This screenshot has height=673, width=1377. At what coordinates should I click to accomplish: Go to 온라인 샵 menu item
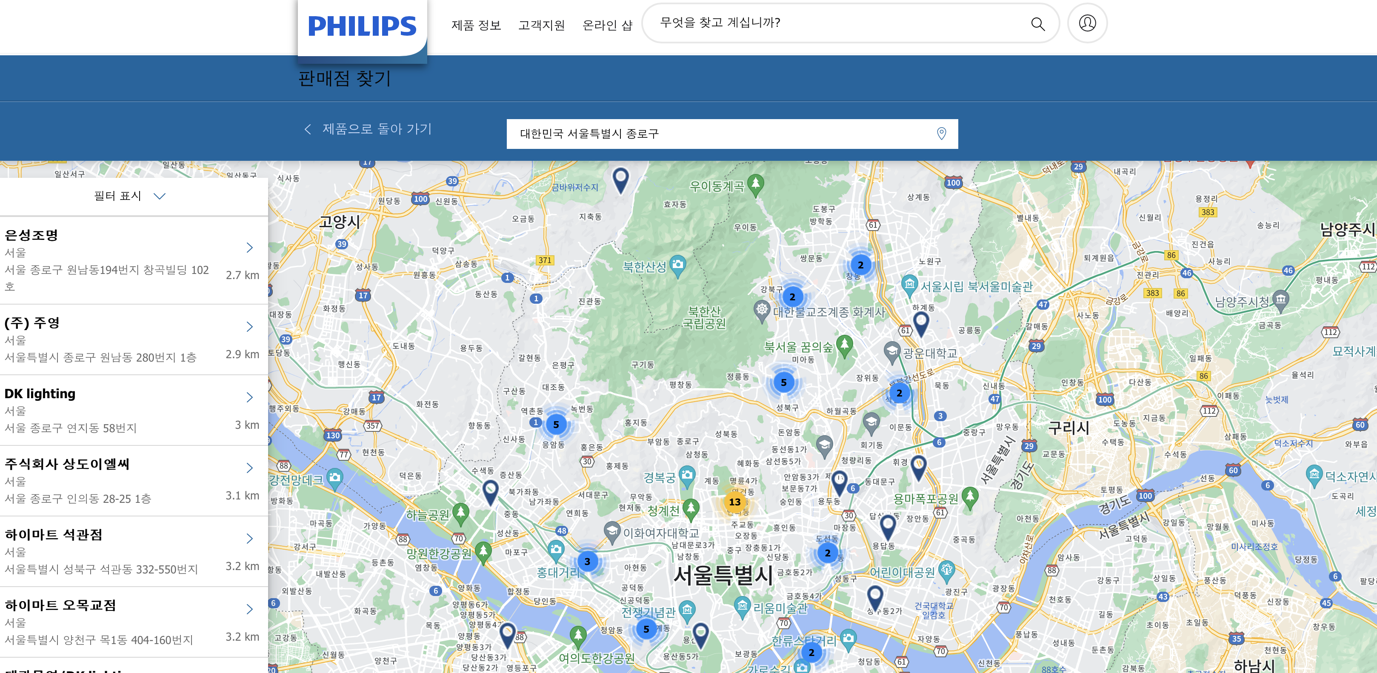(x=607, y=25)
